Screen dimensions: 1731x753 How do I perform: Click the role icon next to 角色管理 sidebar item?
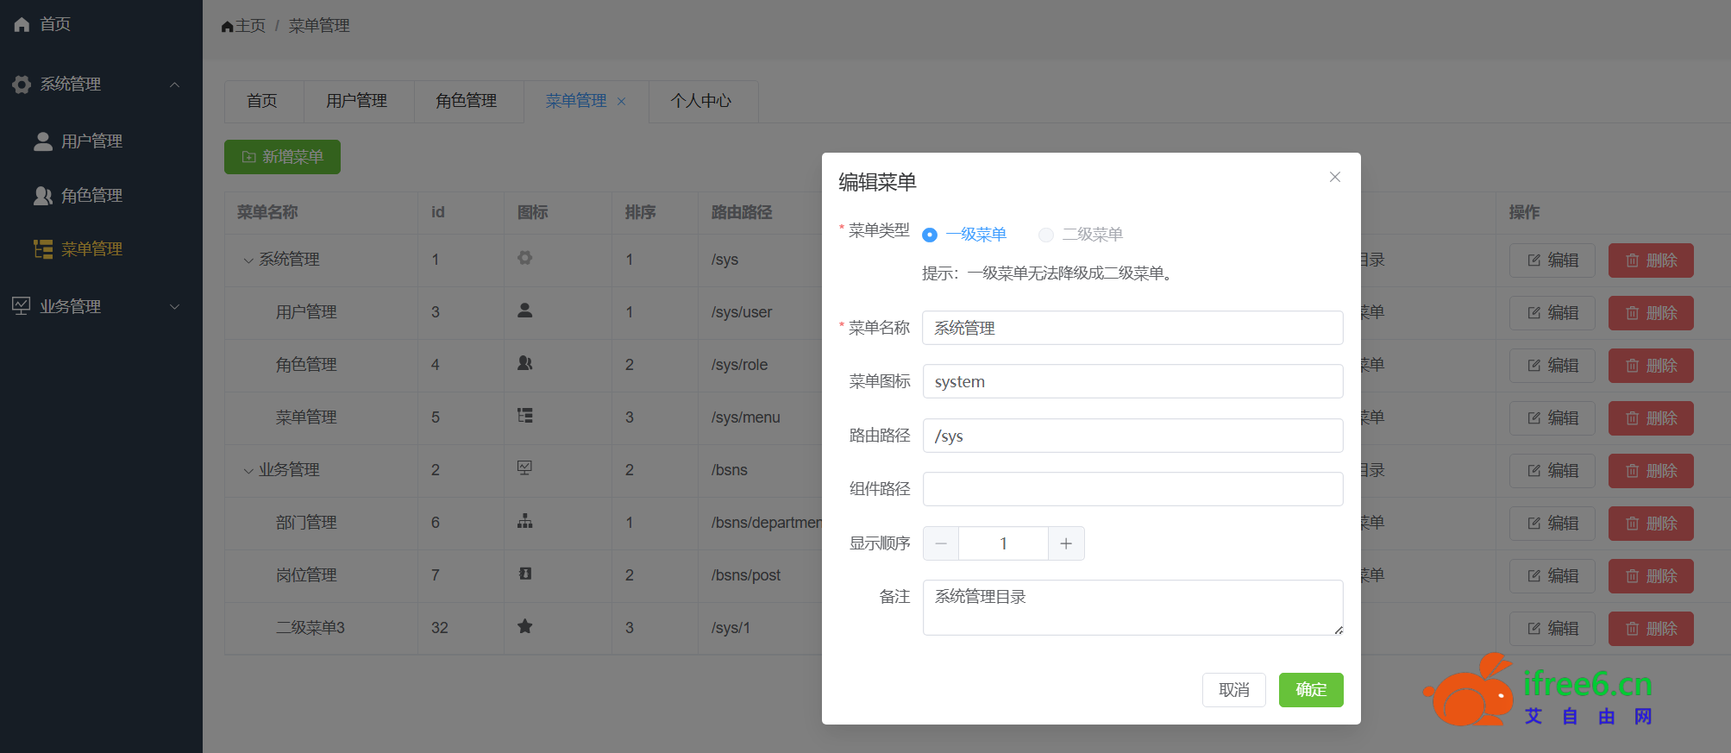pos(43,196)
